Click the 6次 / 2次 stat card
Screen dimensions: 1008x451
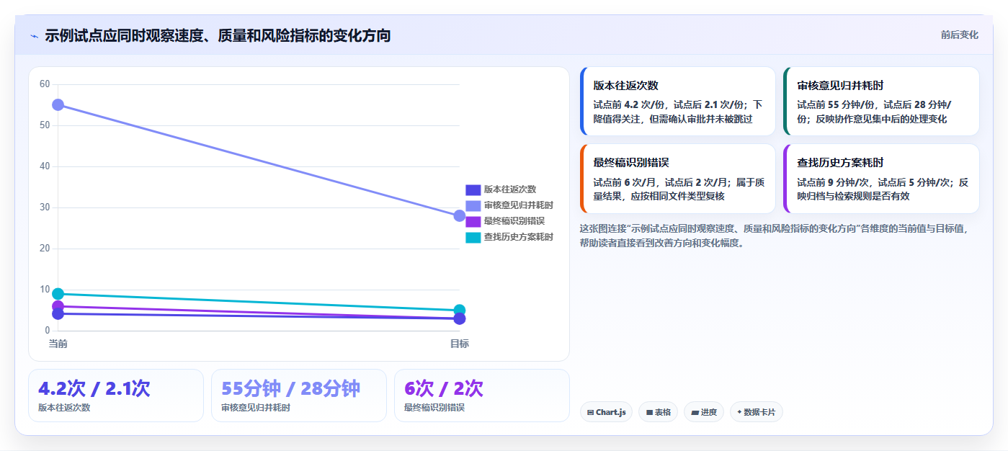(x=482, y=396)
